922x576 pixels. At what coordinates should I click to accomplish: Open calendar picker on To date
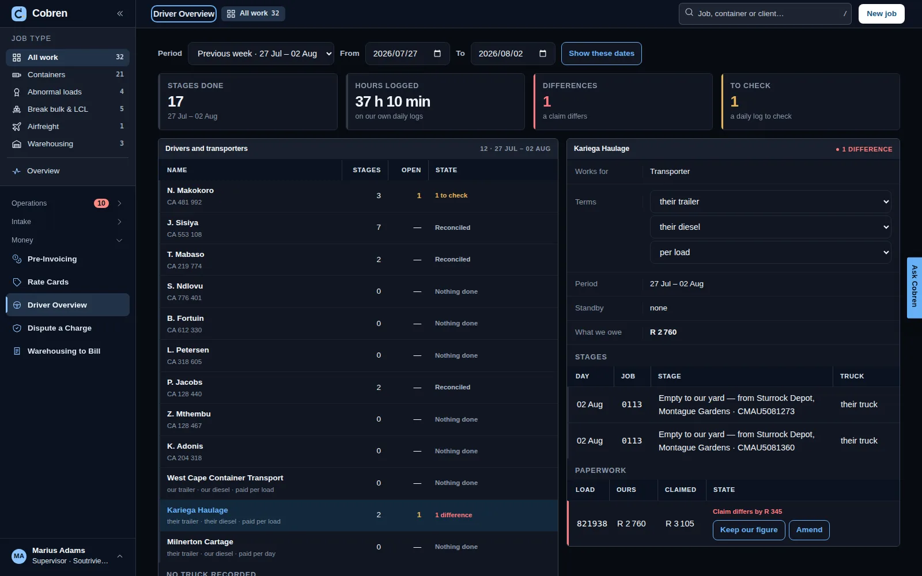point(543,54)
